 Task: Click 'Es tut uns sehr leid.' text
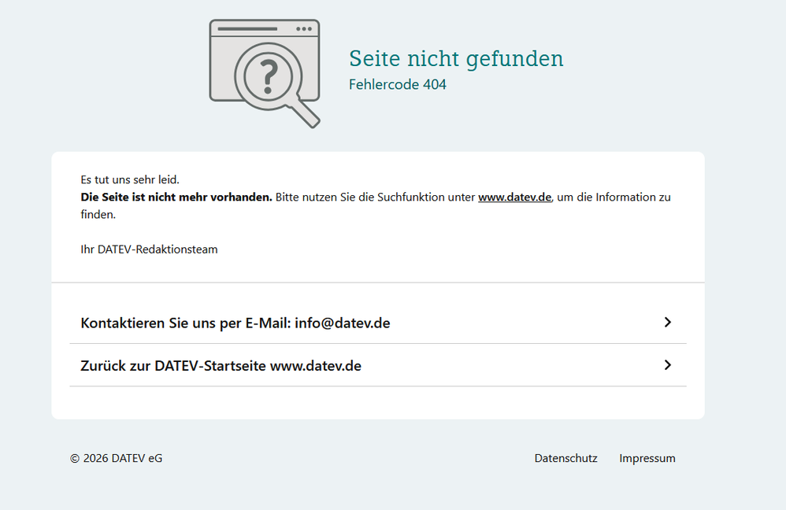click(130, 179)
